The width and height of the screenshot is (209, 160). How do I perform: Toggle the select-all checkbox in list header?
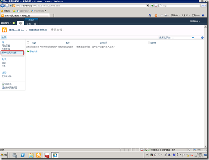tap(28, 42)
